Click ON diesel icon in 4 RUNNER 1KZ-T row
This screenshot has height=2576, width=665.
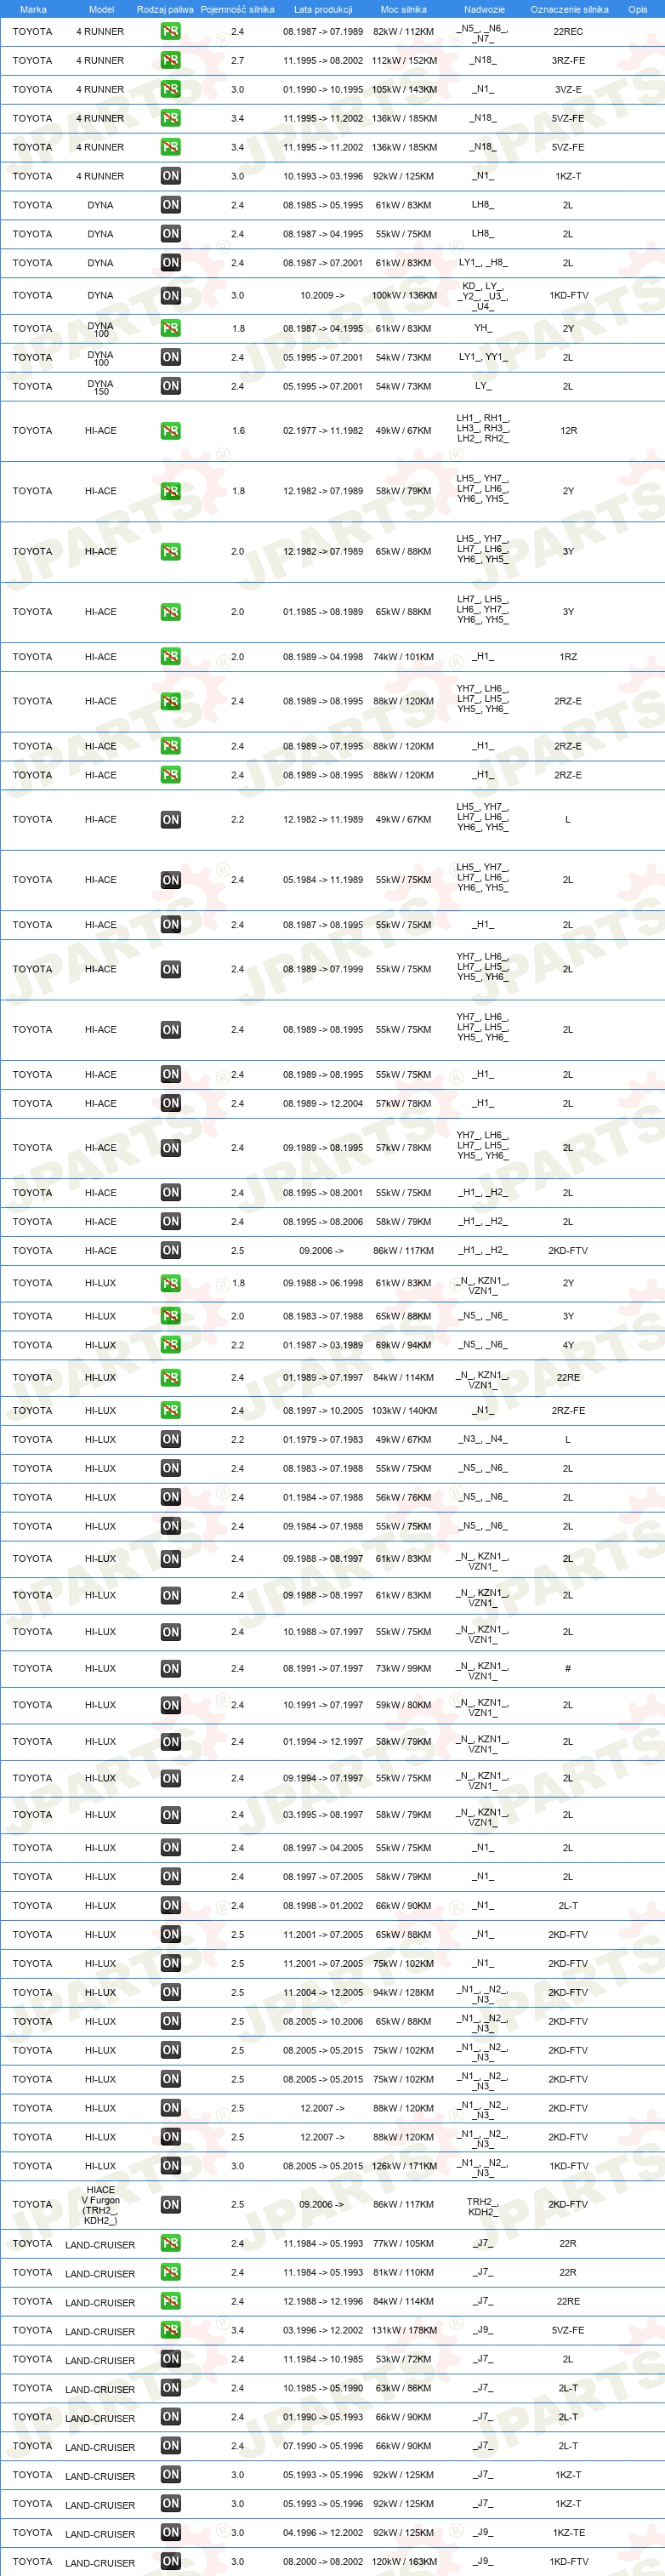(x=171, y=176)
